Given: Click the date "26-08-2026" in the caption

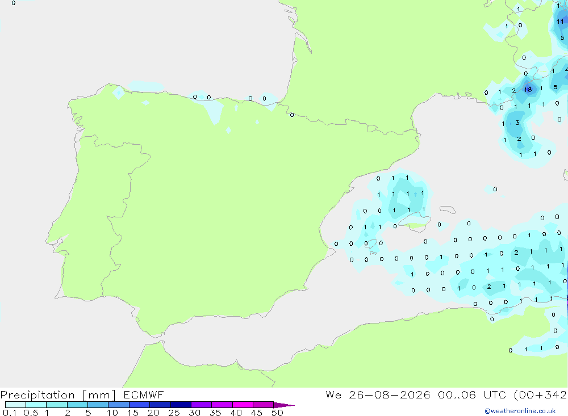Looking at the screenshot, I should coord(390,394).
